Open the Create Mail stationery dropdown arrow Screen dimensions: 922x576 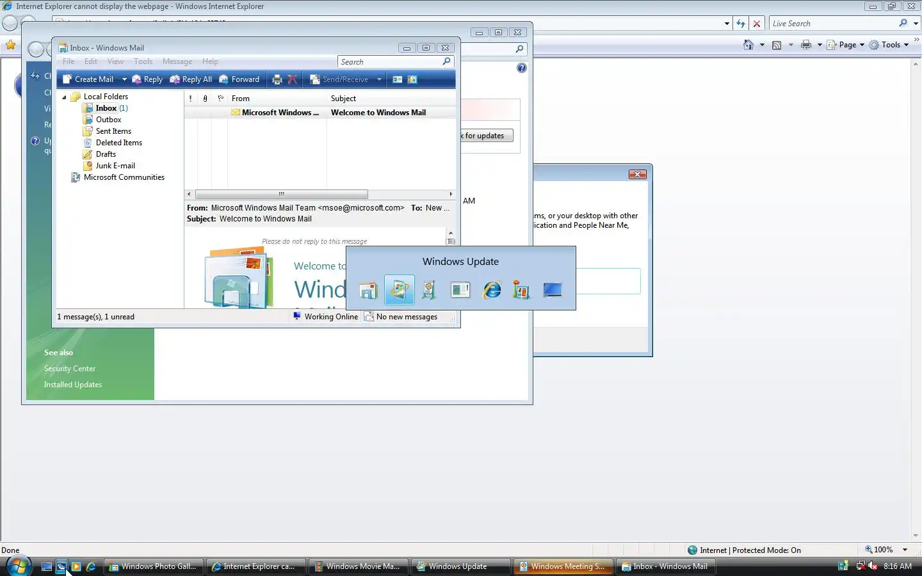coord(124,79)
